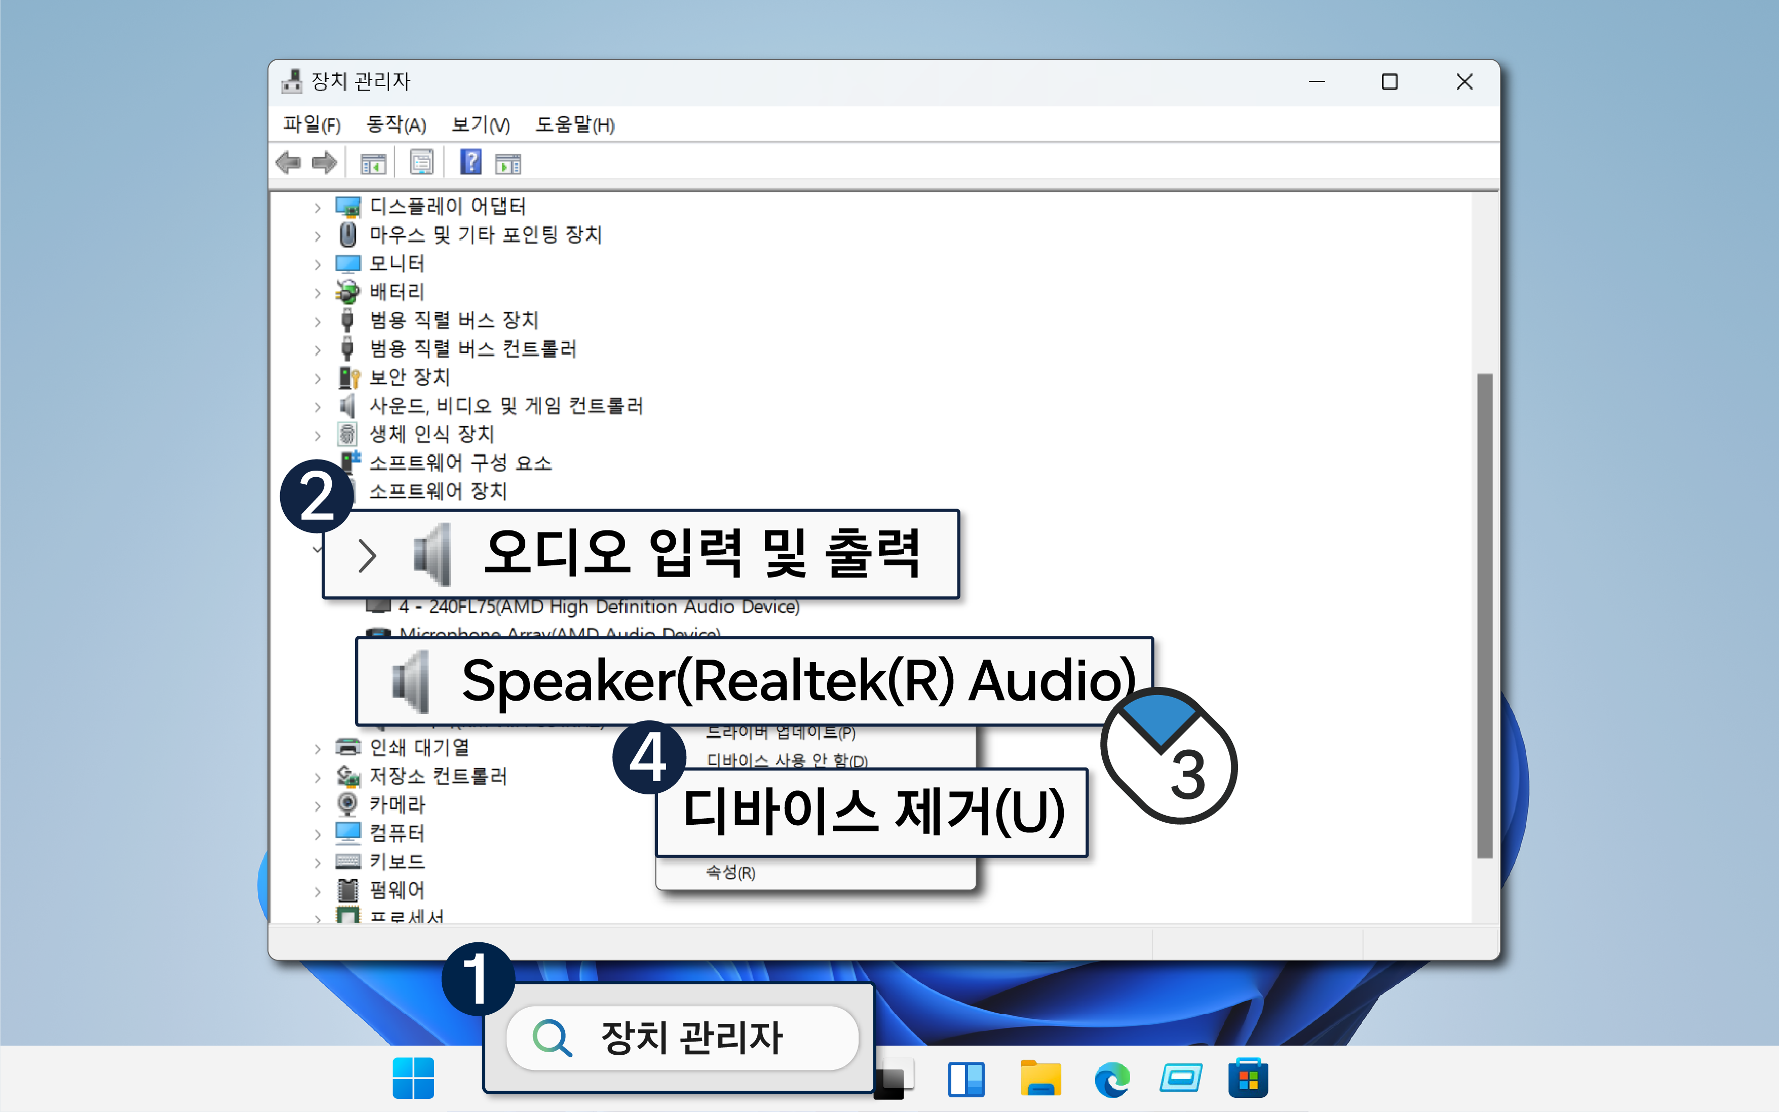
Task: Click the show/hide console tree icon
Action: [373, 163]
